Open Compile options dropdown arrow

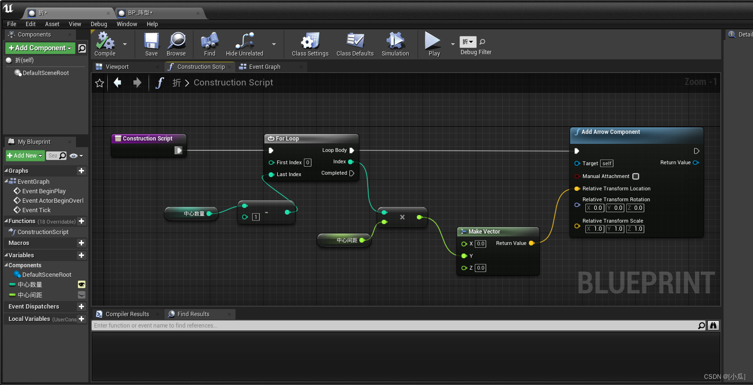click(x=125, y=44)
